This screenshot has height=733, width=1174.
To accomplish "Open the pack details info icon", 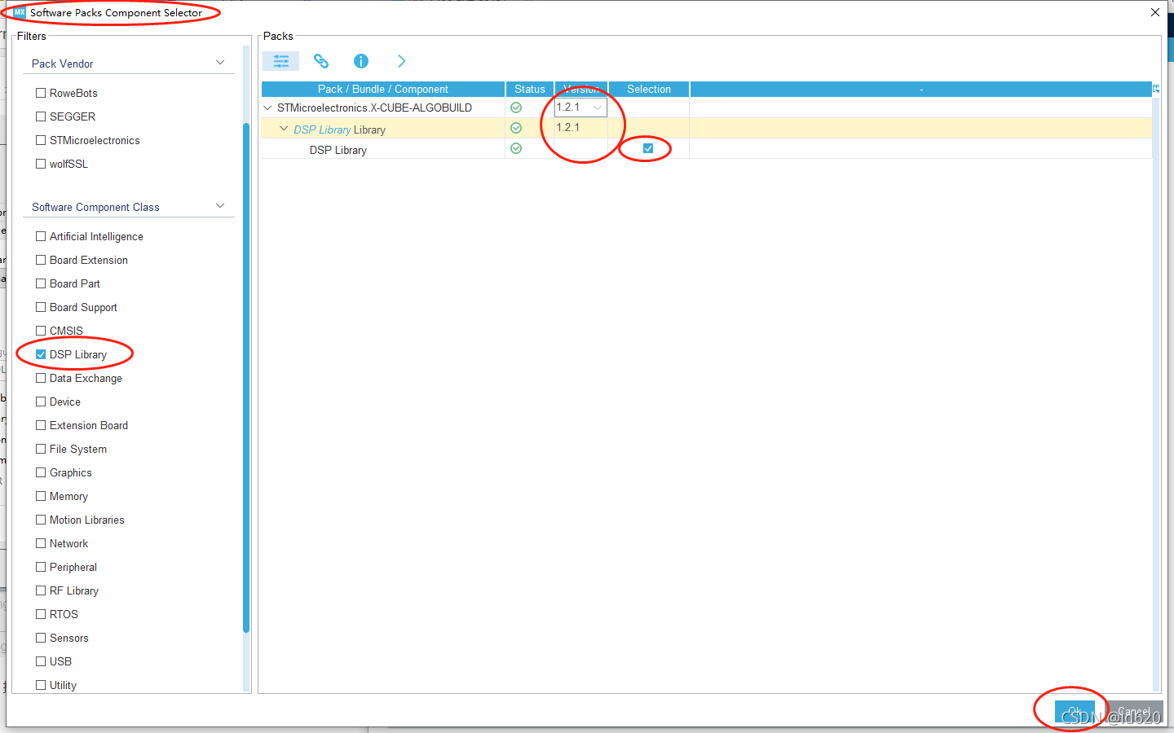I will [x=361, y=61].
